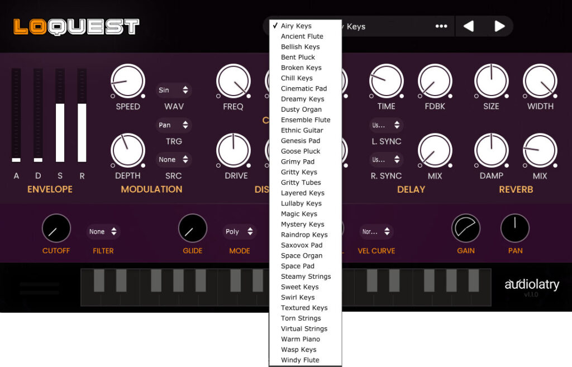Select the Ensemble Flute preset
572x367 pixels.
tap(306, 120)
